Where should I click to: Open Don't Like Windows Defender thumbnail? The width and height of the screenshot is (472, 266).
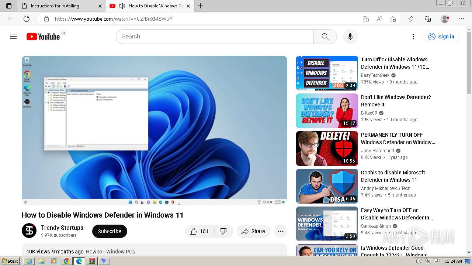[x=327, y=111]
